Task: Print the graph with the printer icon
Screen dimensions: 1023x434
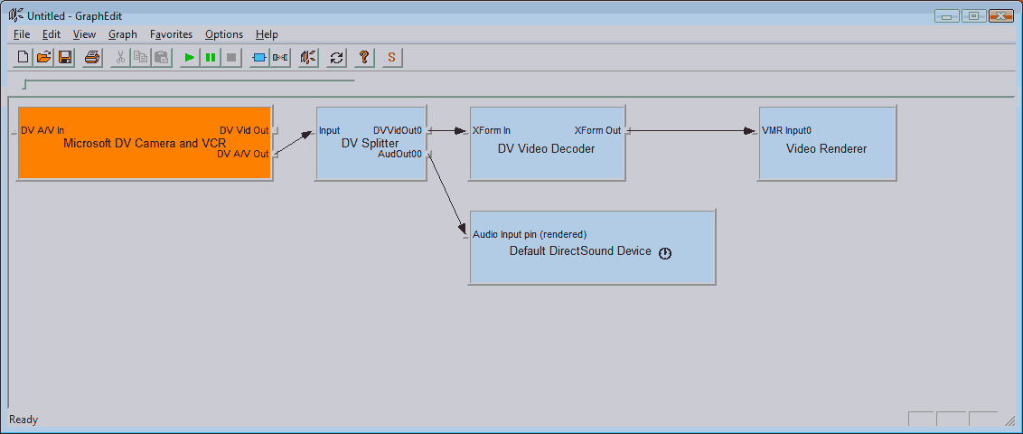Action: [92, 58]
